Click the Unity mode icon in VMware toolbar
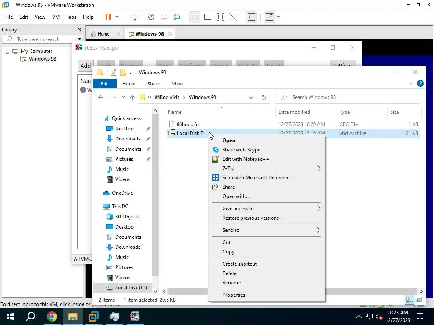Screen dimensions: 434x325 point(234,17)
